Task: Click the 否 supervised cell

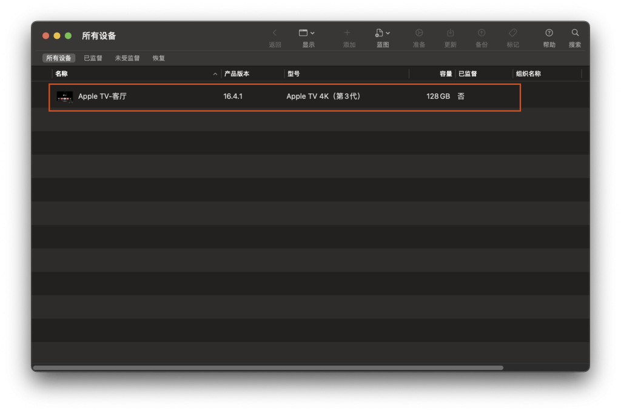Action: pos(461,96)
